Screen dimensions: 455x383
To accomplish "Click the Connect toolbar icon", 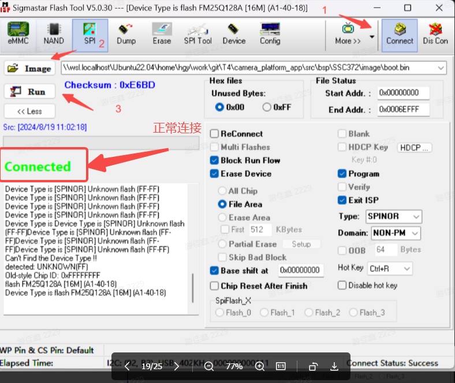I will [400, 35].
